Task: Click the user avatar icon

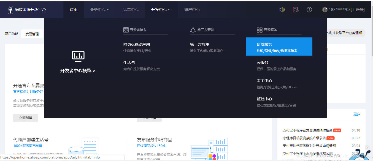Action: (x=325, y=10)
